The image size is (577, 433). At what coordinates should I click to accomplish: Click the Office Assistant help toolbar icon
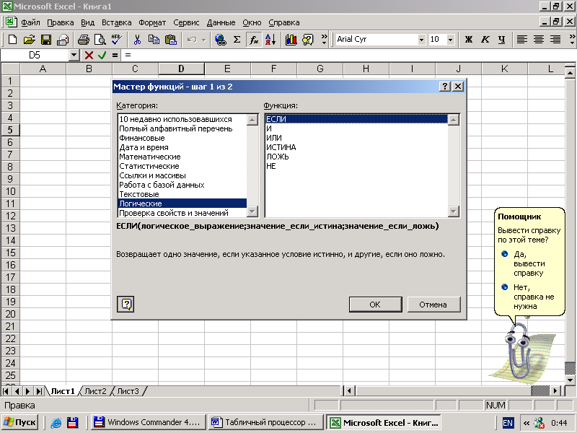coord(308,40)
